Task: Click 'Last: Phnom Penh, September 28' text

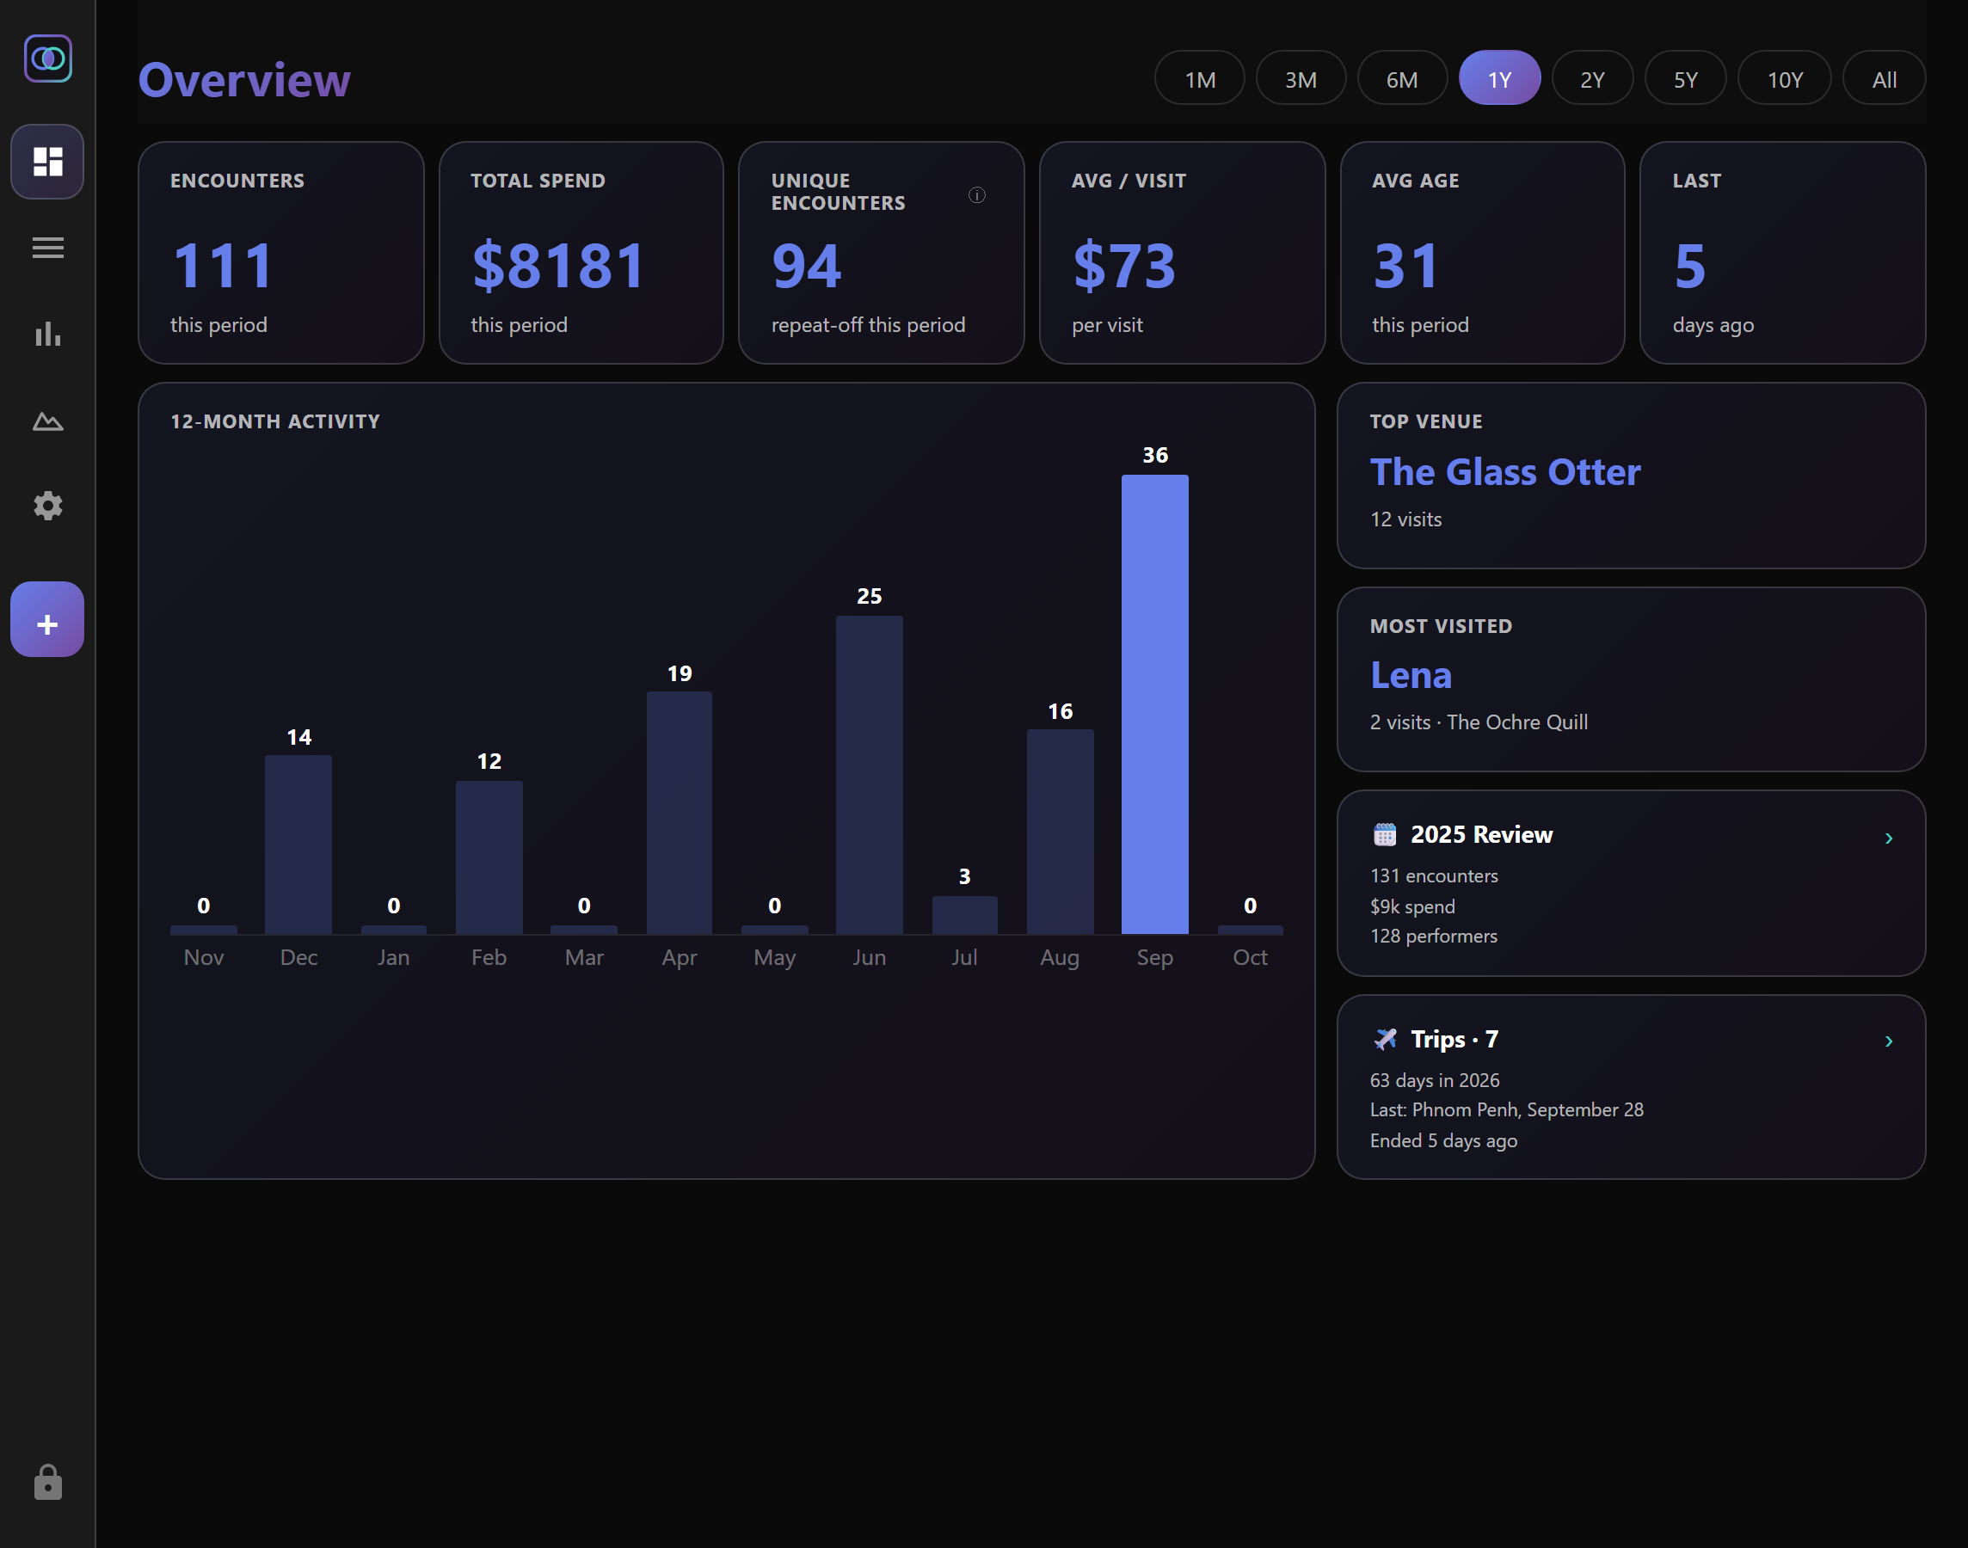Action: point(1506,1109)
